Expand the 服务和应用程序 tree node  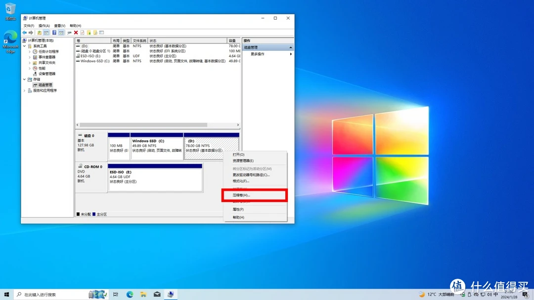(x=24, y=90)
